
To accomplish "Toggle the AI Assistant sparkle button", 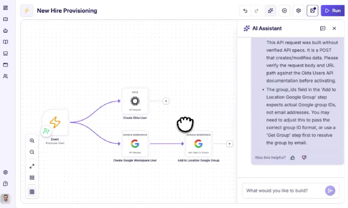I will 270,11.
